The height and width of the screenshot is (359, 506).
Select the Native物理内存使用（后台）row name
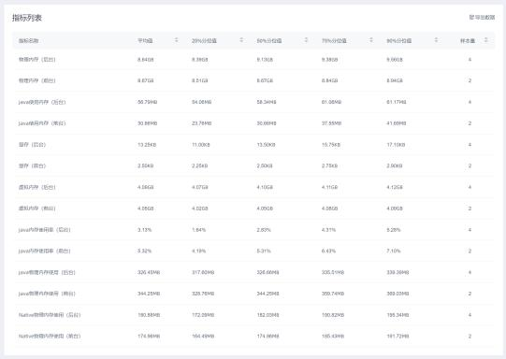[50, 315]
